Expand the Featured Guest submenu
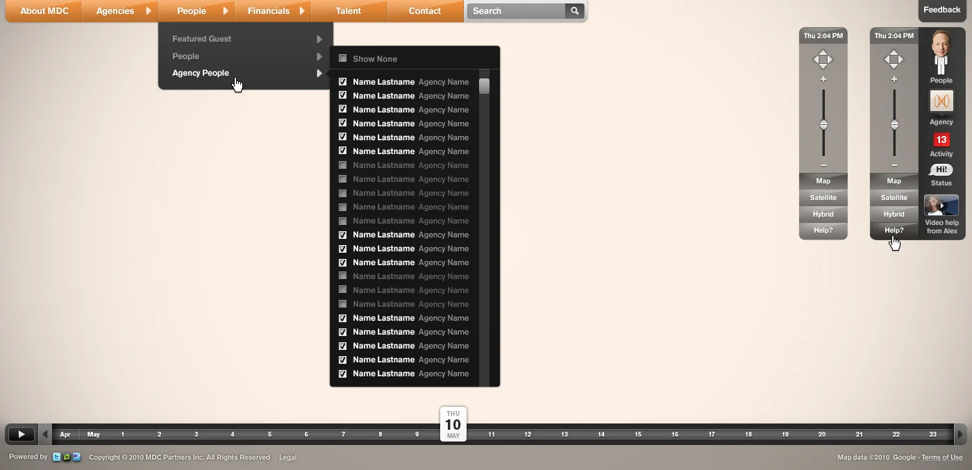The image size is (972, 470). [202, 39]
